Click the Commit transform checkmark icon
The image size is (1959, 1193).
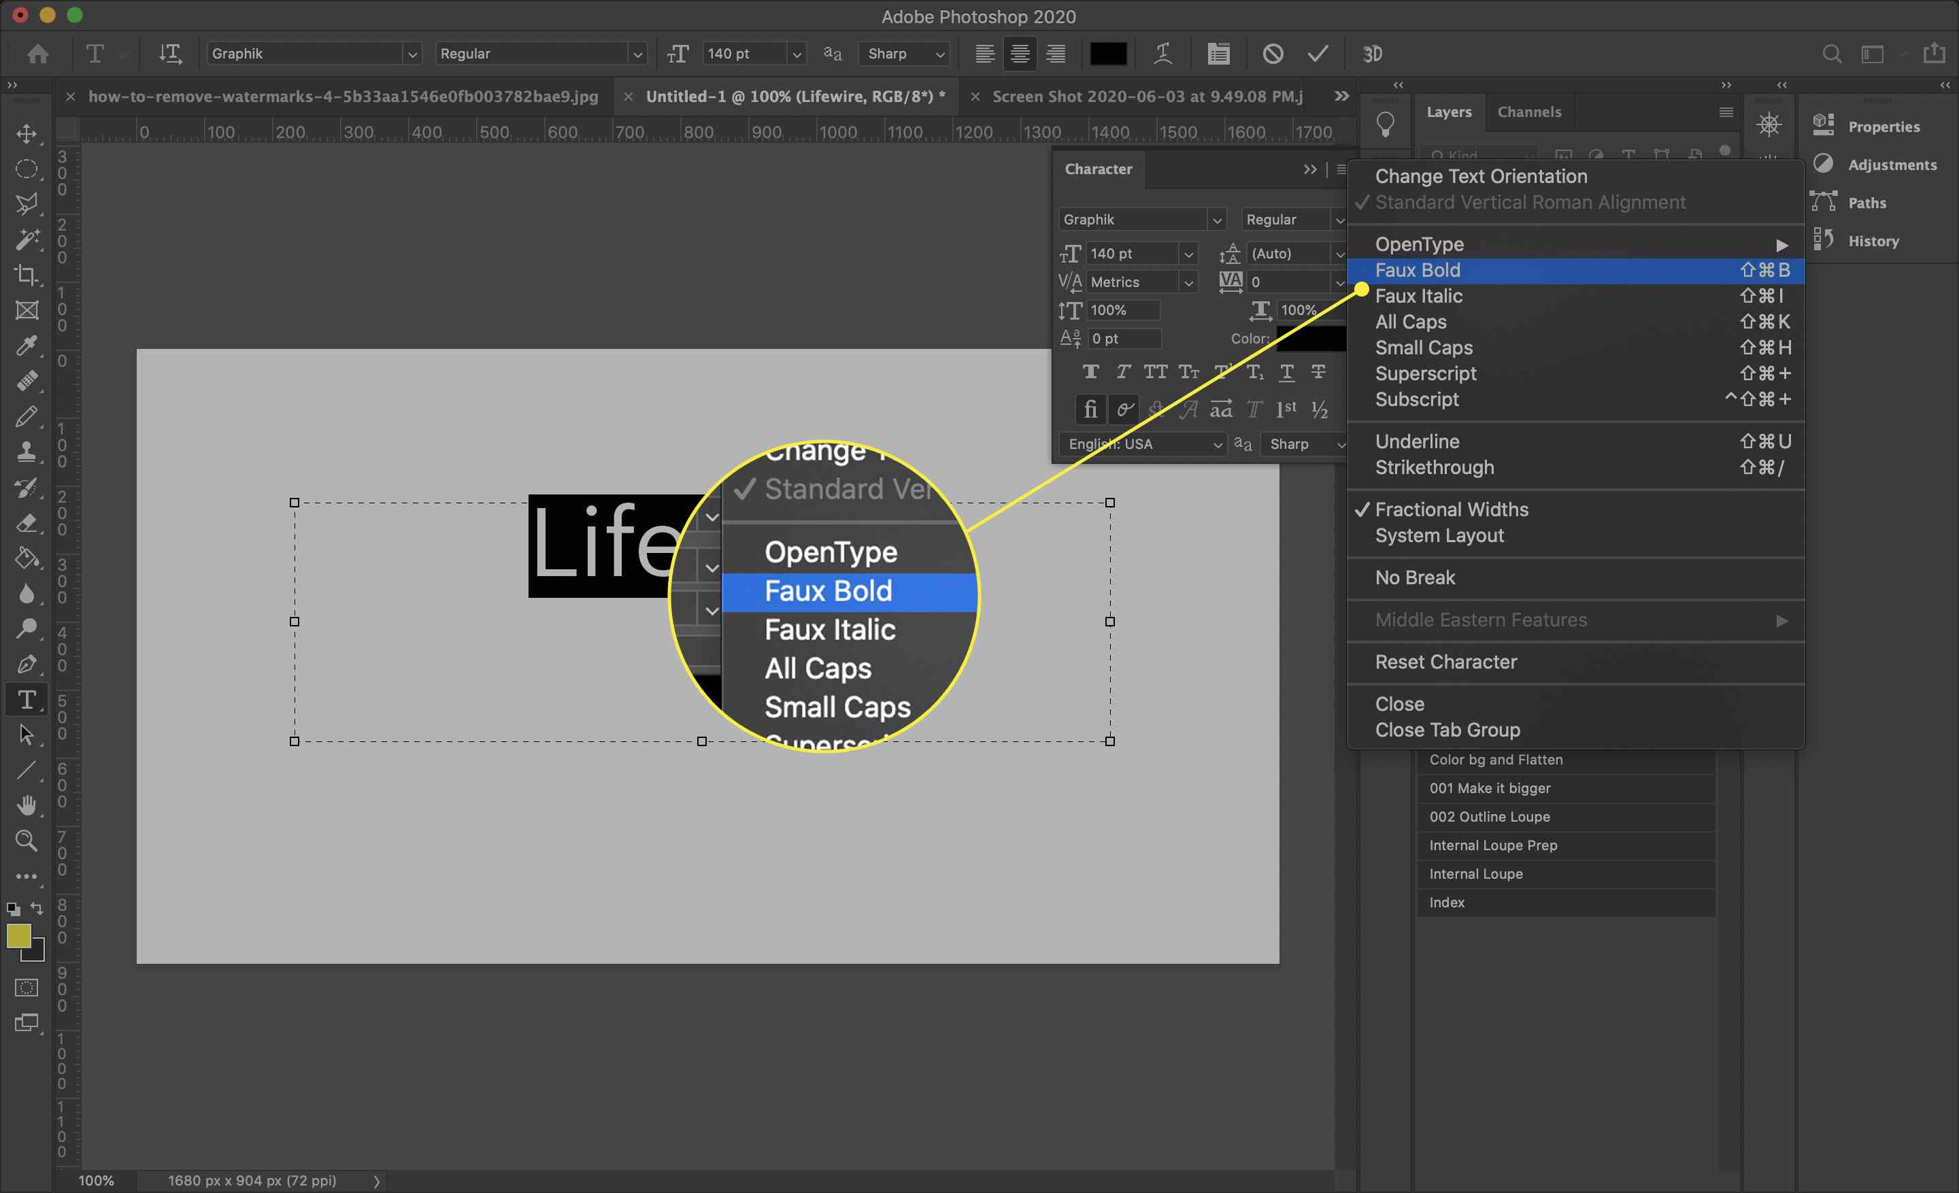coord(1320,54)
